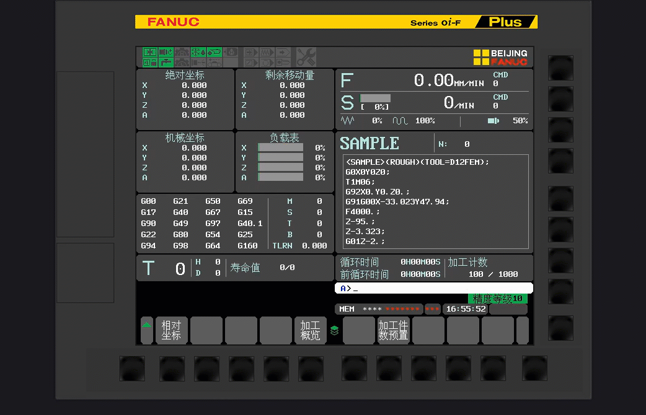Select the 相对坐标 softkey
The height and width of the screenshot is (415, 646).
coord(172,330)
